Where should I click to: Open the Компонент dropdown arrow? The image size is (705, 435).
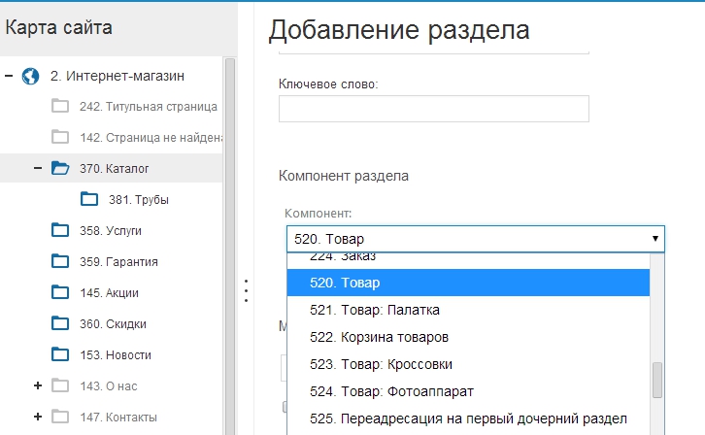[x=655, y=238]
